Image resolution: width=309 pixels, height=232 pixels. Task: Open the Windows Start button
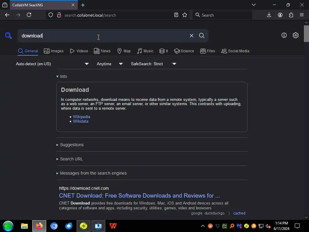(x=8, y=226)
